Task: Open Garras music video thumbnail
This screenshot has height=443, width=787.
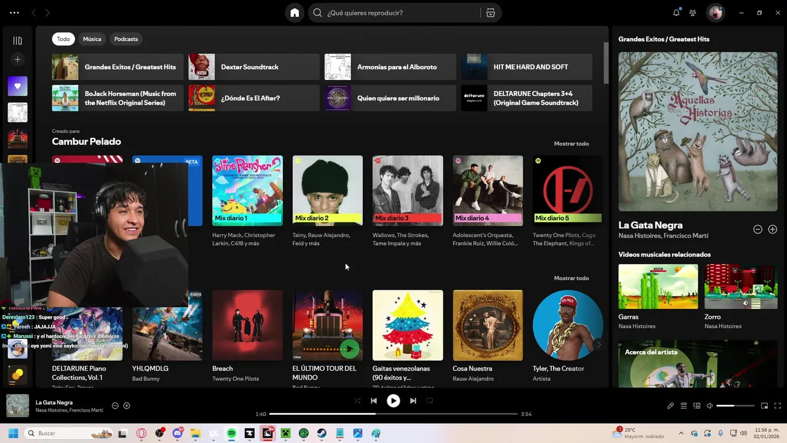Action: pos(658,287)
